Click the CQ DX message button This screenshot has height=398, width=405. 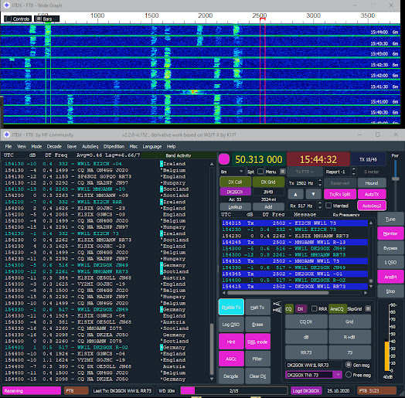point(306,321)
